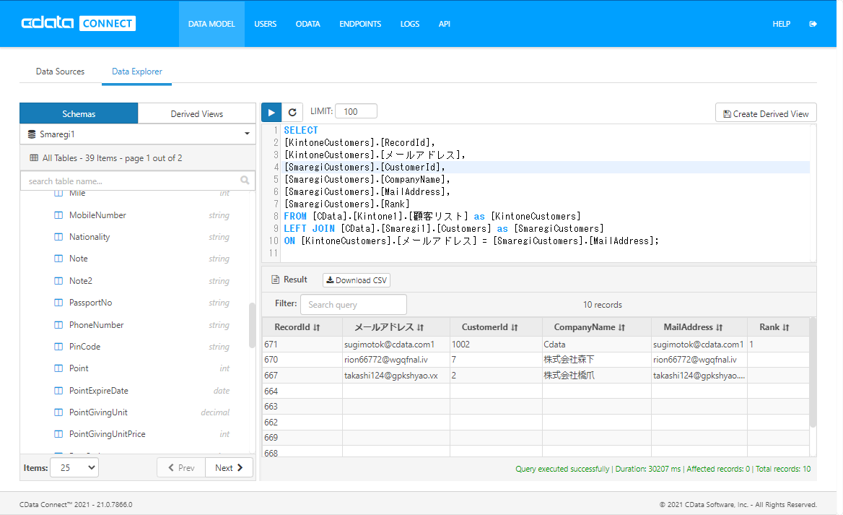The image size is (843, 515).
Task: Click the LIMIT input field
Action: tap(356, 111)
